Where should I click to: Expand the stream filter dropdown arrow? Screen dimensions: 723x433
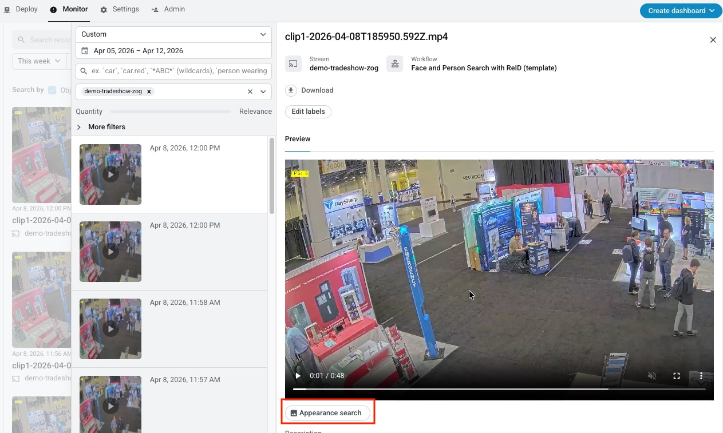point(263,92)
